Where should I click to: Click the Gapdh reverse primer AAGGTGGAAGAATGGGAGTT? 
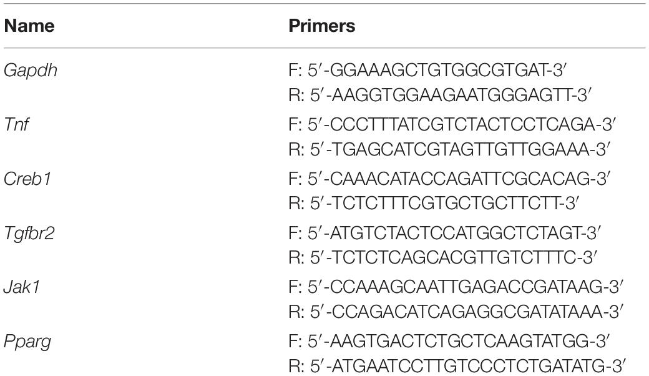(x=439, y=95)
